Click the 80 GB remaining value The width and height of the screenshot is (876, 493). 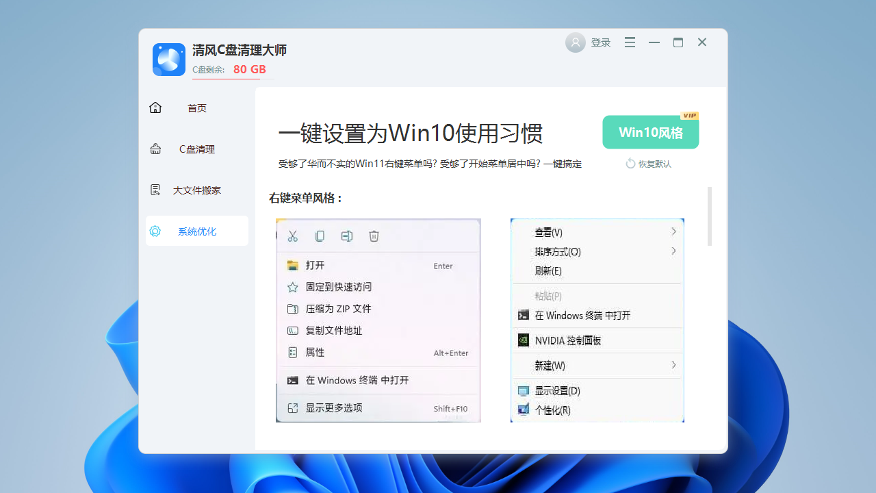250,69
